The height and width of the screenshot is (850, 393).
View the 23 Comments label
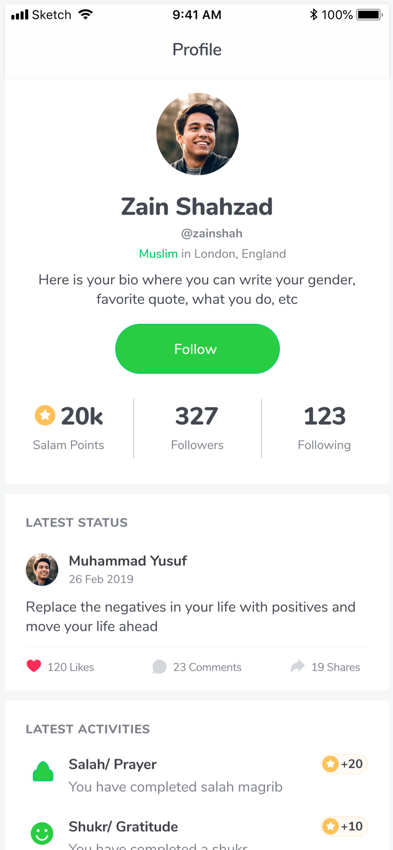click(x=207, y=667)
